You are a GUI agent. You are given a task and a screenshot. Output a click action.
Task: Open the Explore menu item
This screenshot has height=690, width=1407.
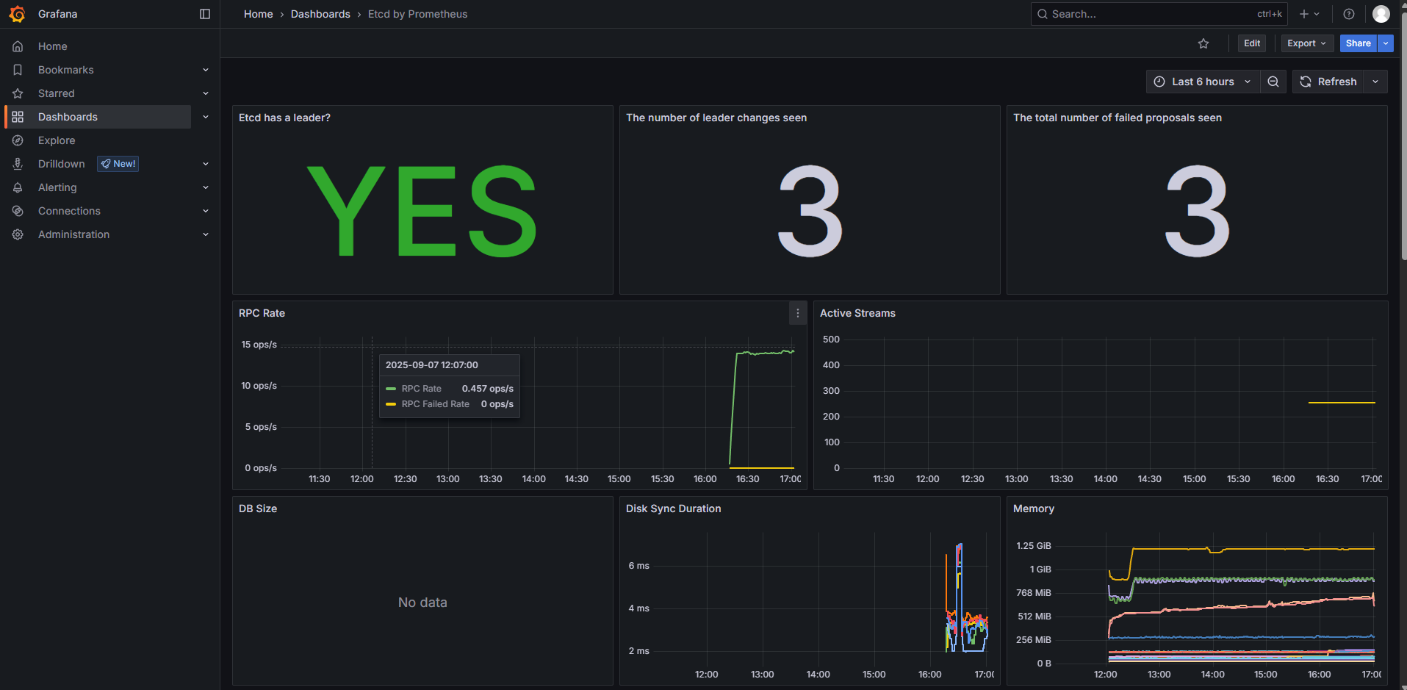[x=57, y=140]
